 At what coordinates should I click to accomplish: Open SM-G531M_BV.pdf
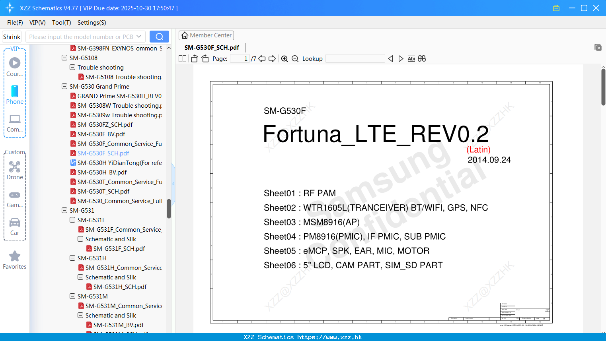pos(115,325)
